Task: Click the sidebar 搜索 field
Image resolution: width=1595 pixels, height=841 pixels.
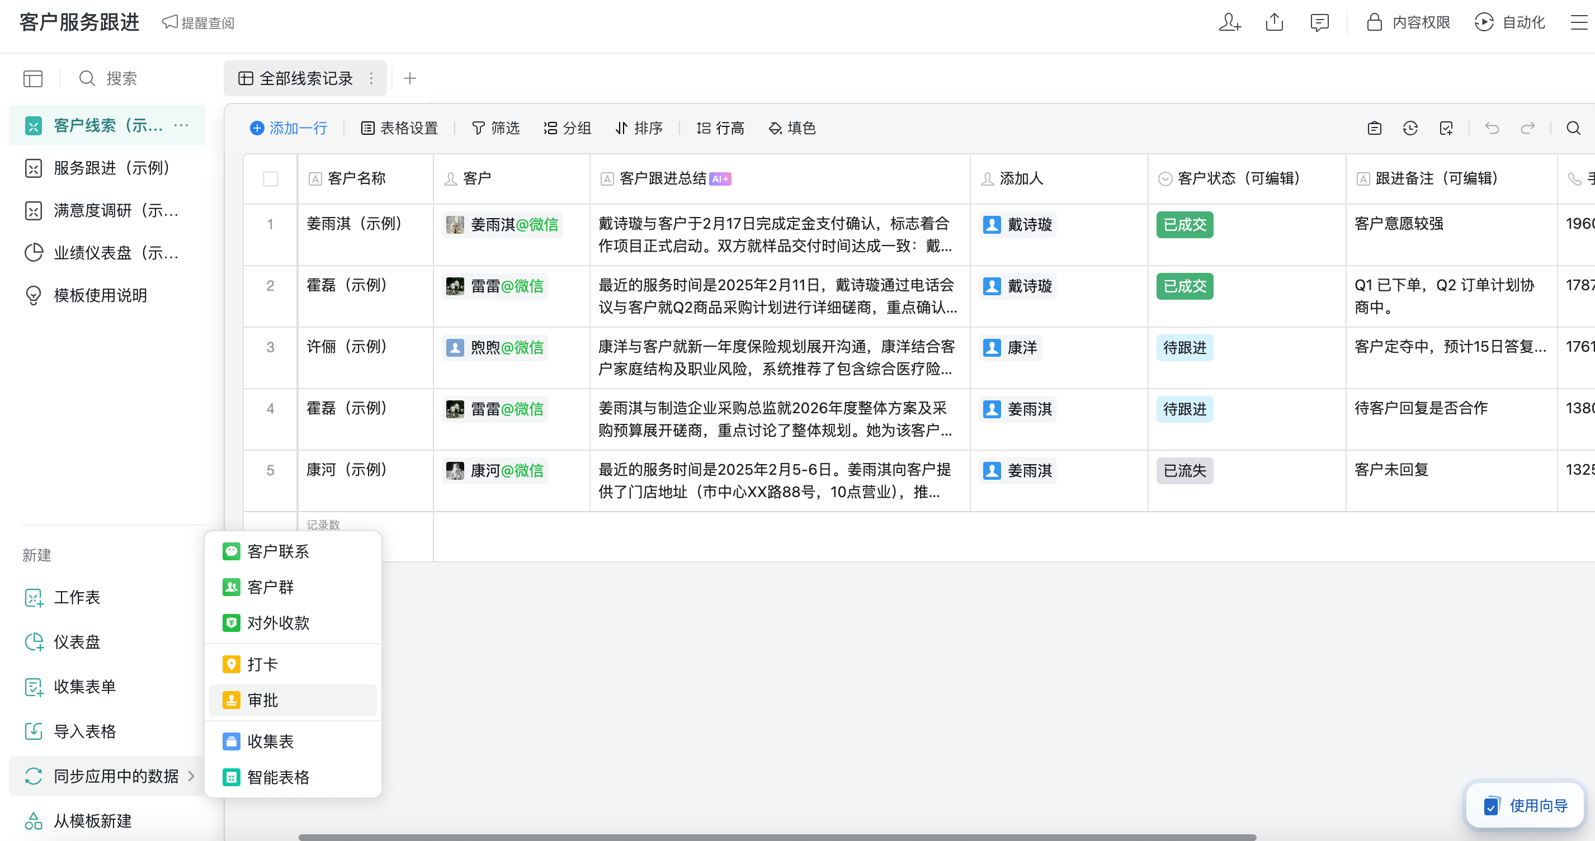Action: pos(121,79)
